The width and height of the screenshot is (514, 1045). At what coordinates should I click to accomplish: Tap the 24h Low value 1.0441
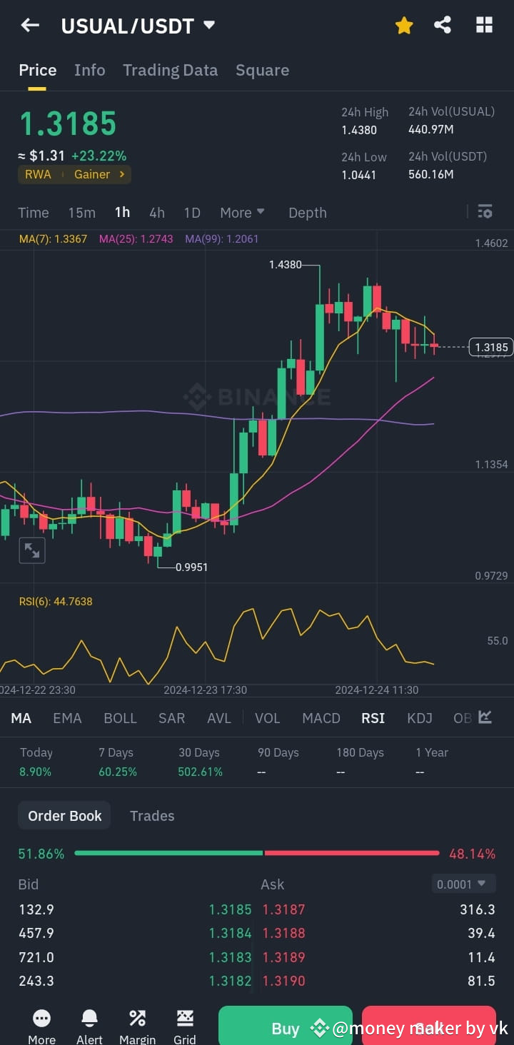tap(359, 175)
